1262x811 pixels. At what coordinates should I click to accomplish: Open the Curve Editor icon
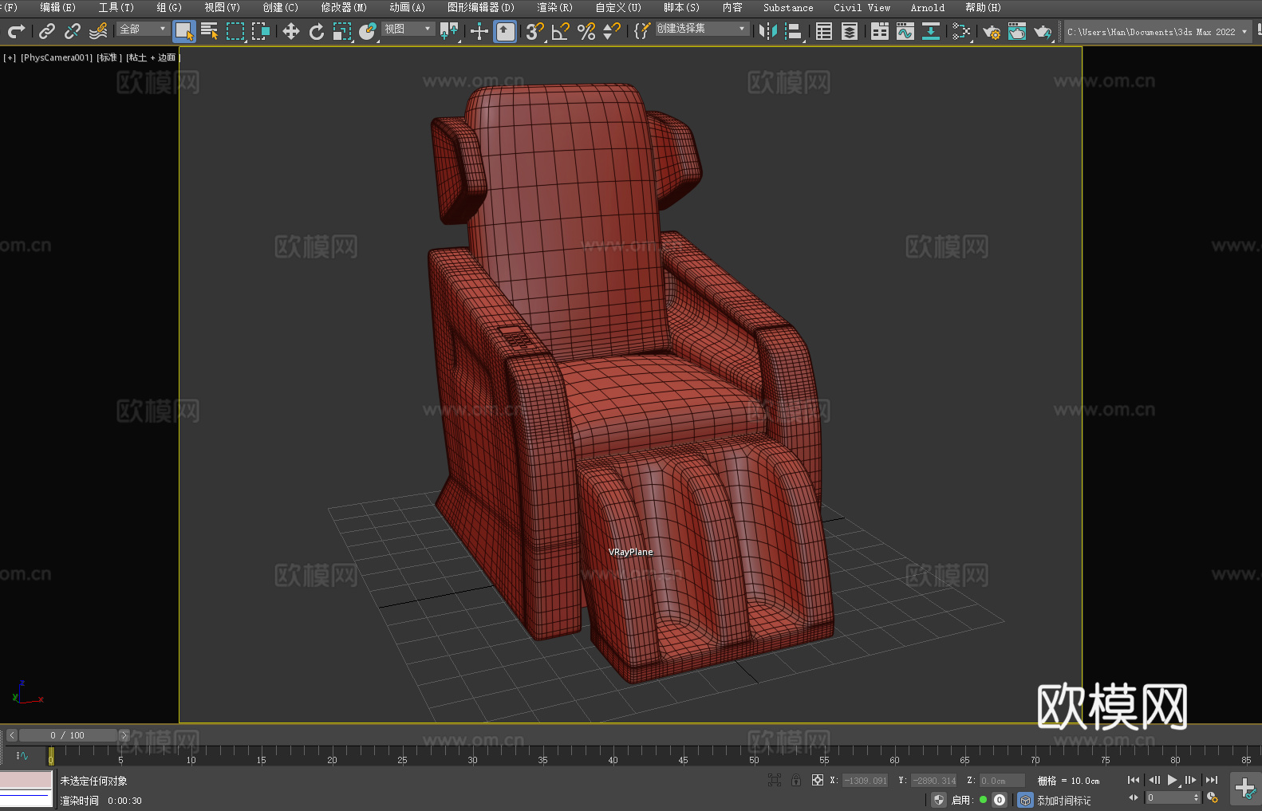905,31
